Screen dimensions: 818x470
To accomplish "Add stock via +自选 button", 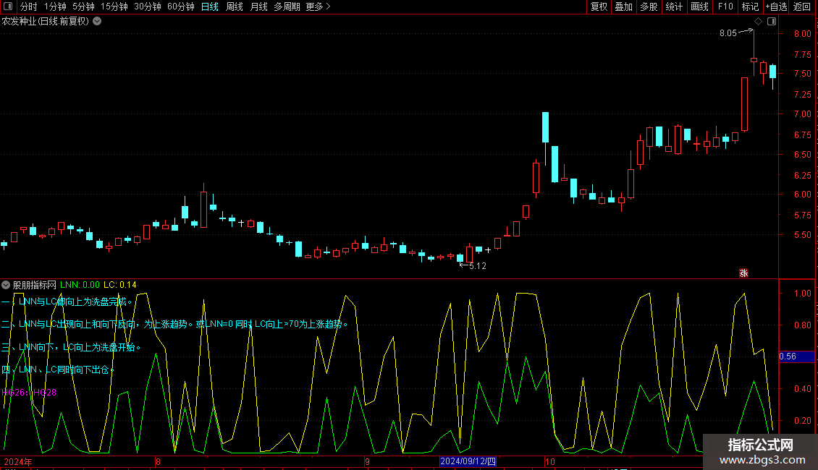I will coord(776,7).
